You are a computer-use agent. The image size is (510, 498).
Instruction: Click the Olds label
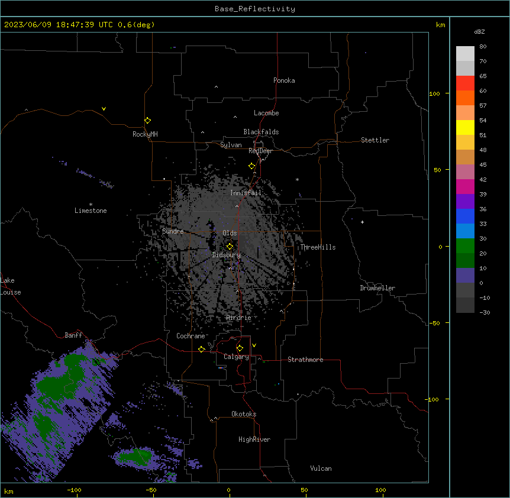click(x=230, y=233)
